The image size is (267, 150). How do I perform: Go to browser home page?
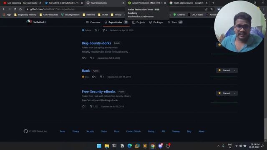(x=20, y=9)
